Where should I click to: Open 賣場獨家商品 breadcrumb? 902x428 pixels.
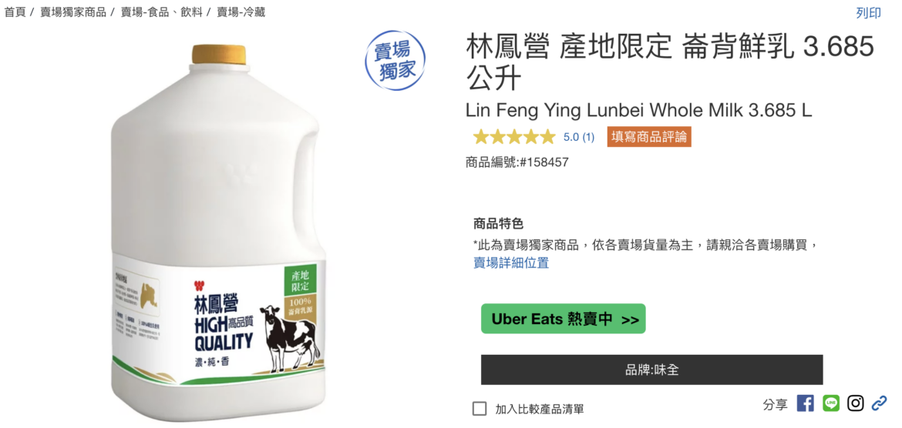pos(73,12)
